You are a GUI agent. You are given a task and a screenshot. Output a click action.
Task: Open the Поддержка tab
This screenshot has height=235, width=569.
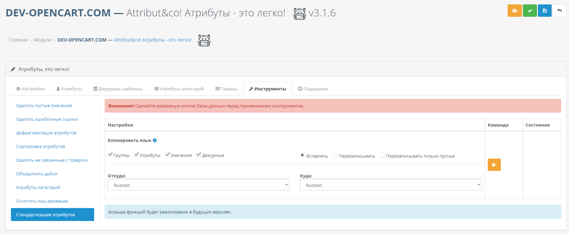coord(313,89)
